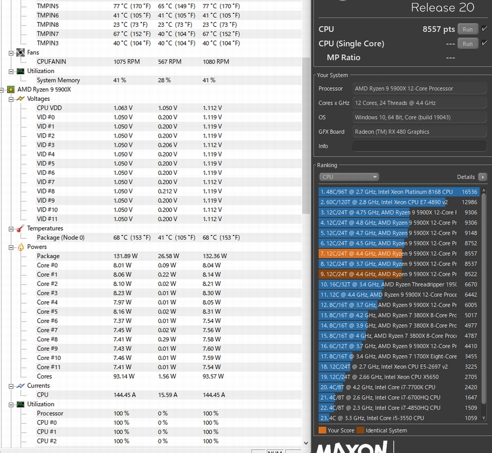The image size is (492, 453).
Task: Click the AMD Ryzen 9 5900X processor icon
Action: click(11, 90)
